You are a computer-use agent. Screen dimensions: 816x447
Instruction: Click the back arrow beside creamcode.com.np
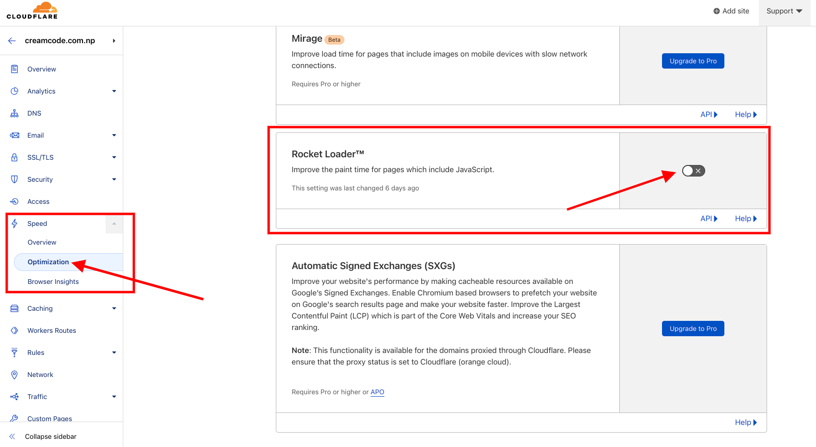pyautogui.click(x=12, y=41)
